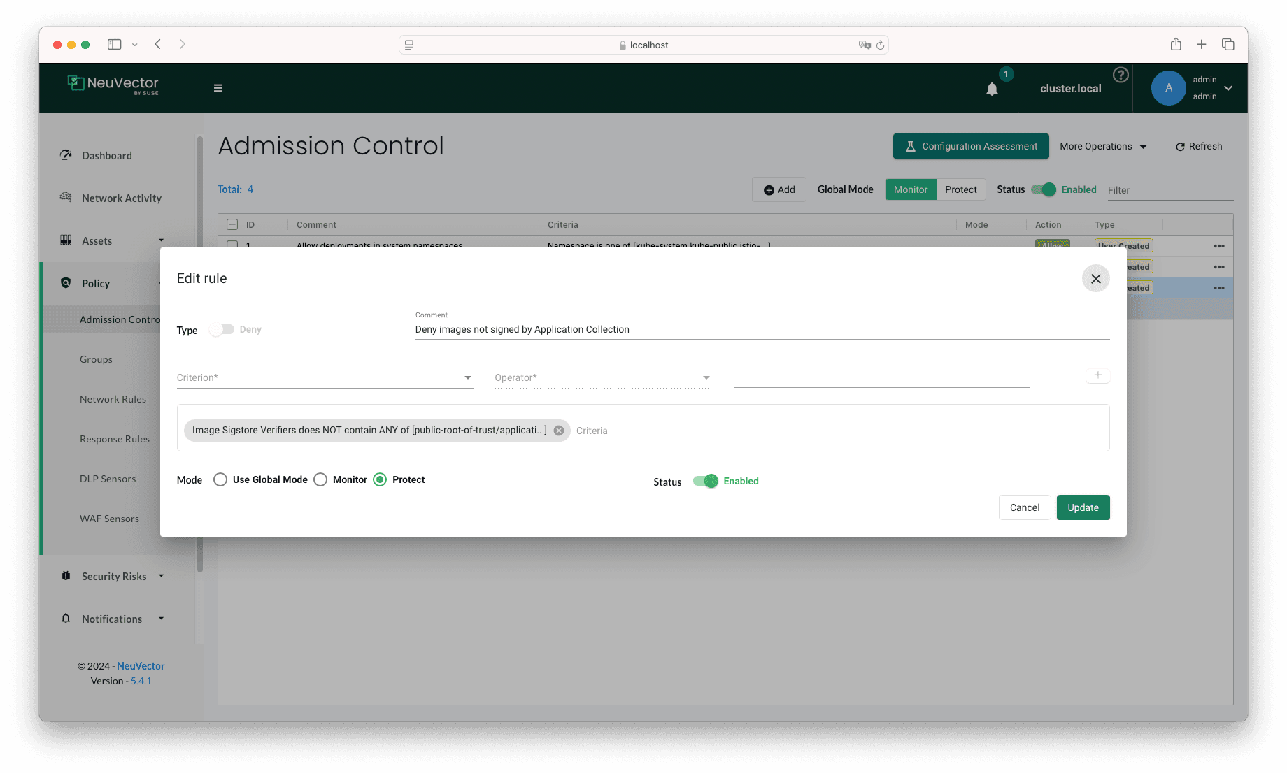Toggle the rule Type Deny switch
The height and width of the screenshot is (773, 1287).
[222, 330]
